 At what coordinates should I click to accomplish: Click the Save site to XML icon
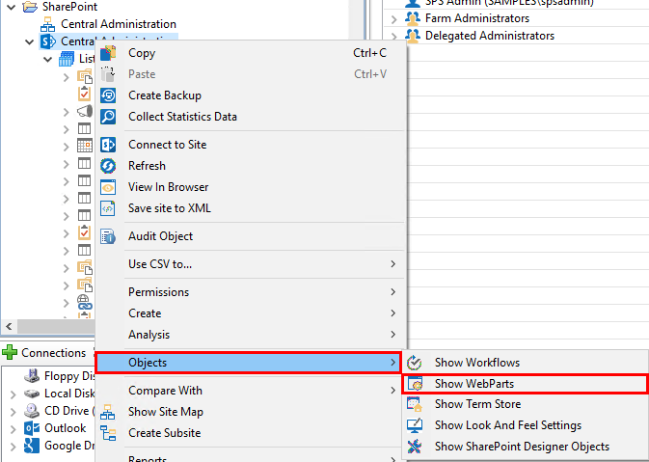(109, 208)
